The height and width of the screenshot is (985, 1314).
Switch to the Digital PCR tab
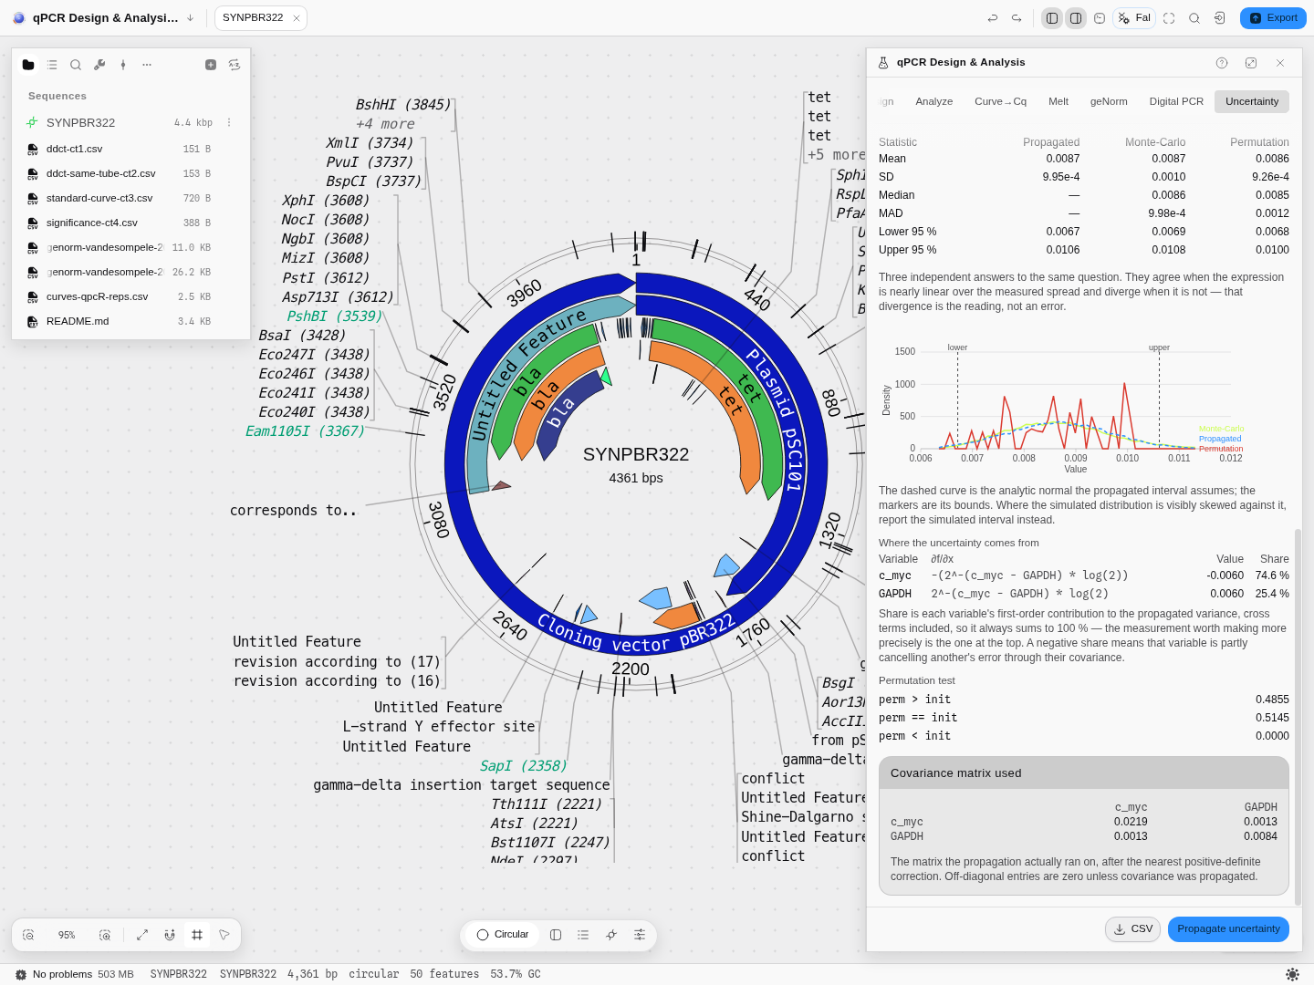(x=1176, y=101)
